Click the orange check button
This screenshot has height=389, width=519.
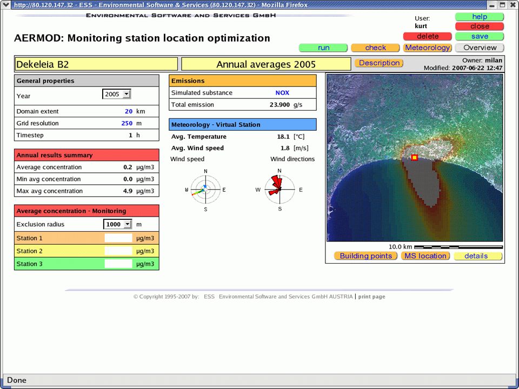375,48
